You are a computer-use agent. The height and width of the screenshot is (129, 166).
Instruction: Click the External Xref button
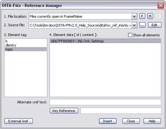(19, 121)
